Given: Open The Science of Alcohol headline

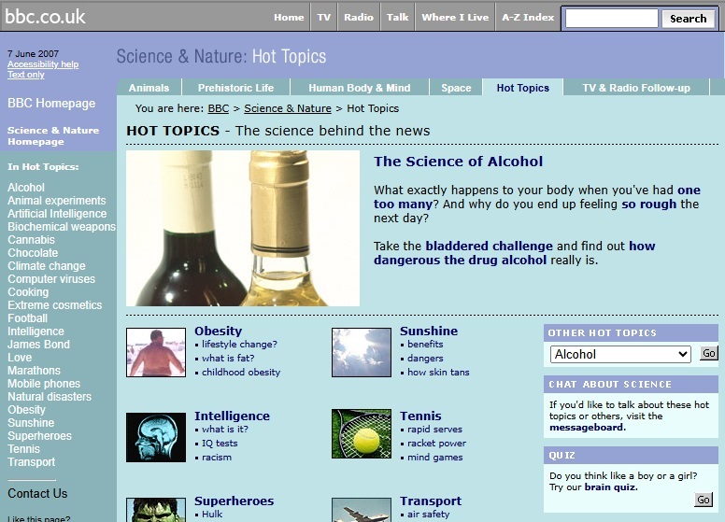Looking at the screenshot, I should click(x=458, y=162).
